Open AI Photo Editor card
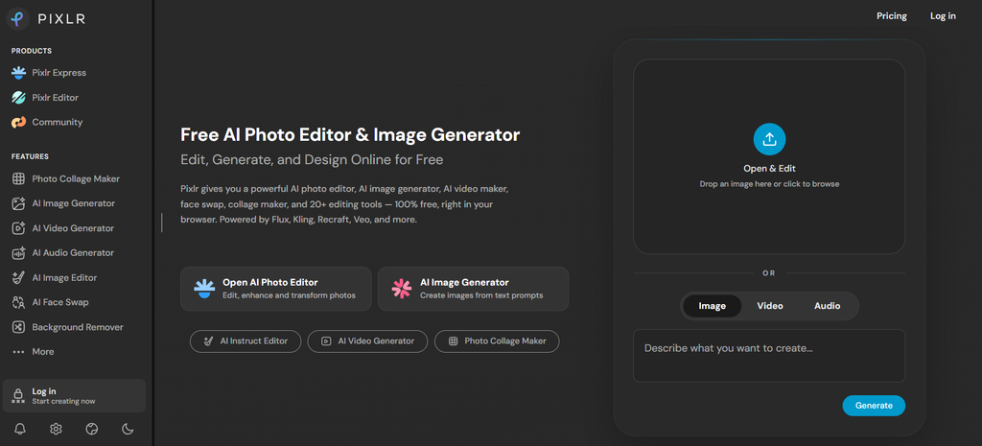 click(275, 289)
